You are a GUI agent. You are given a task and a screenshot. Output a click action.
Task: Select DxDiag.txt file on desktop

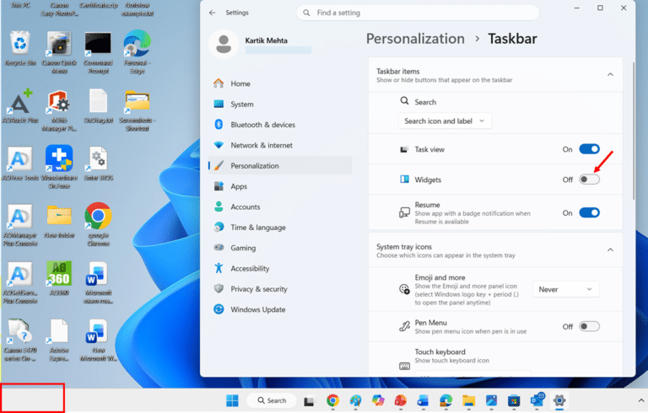[99, 106]
